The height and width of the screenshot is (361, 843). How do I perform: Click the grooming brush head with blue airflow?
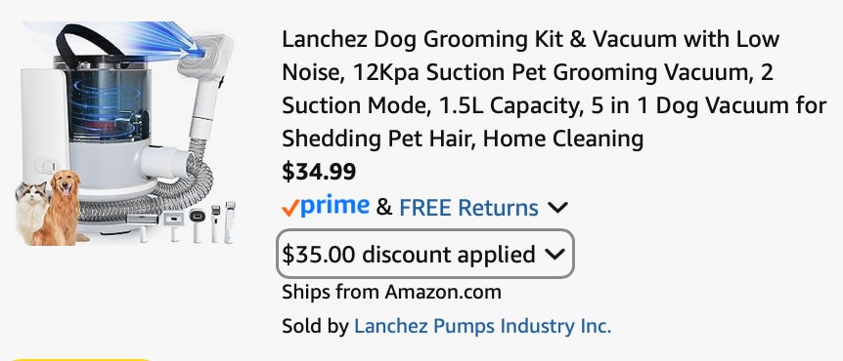[205, 57]
